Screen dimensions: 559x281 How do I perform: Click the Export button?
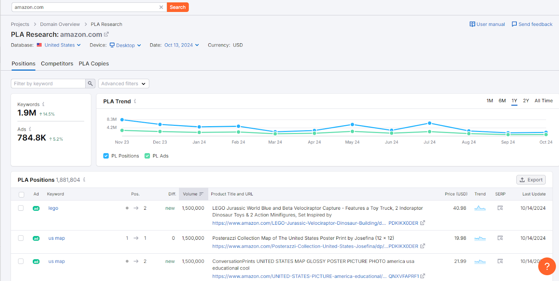coord(531,180)
